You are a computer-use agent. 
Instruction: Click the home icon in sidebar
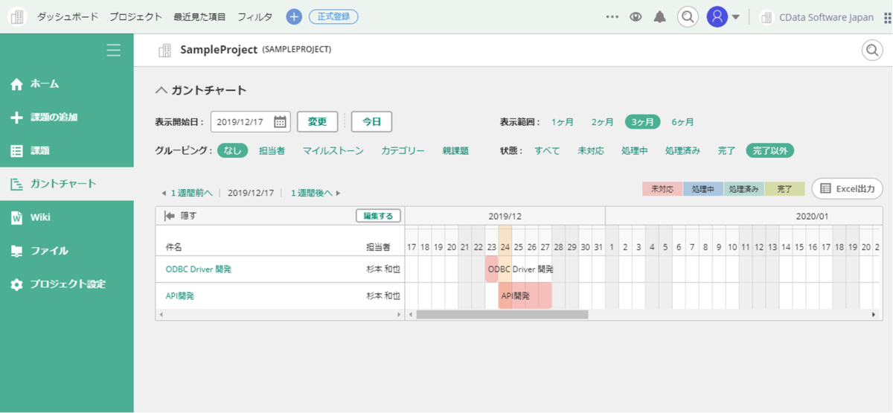point(16,84)
